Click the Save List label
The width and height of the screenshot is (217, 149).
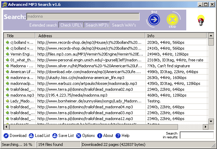coord(66,136)
